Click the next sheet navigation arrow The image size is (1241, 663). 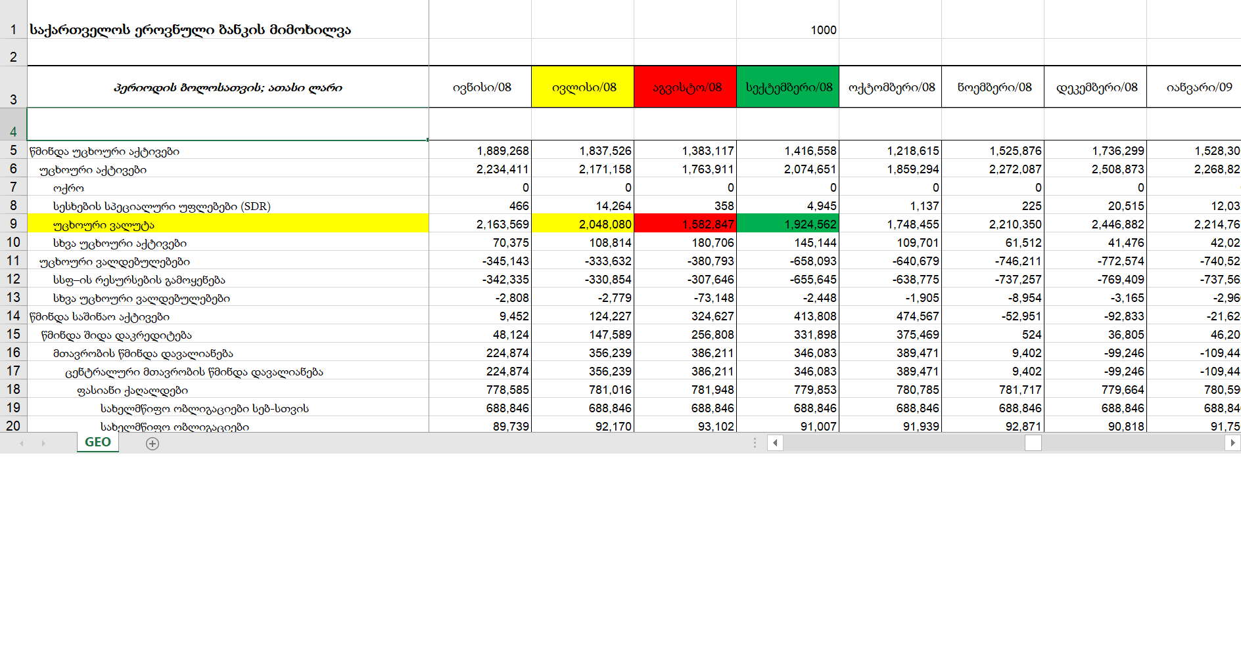click(43, 444)
